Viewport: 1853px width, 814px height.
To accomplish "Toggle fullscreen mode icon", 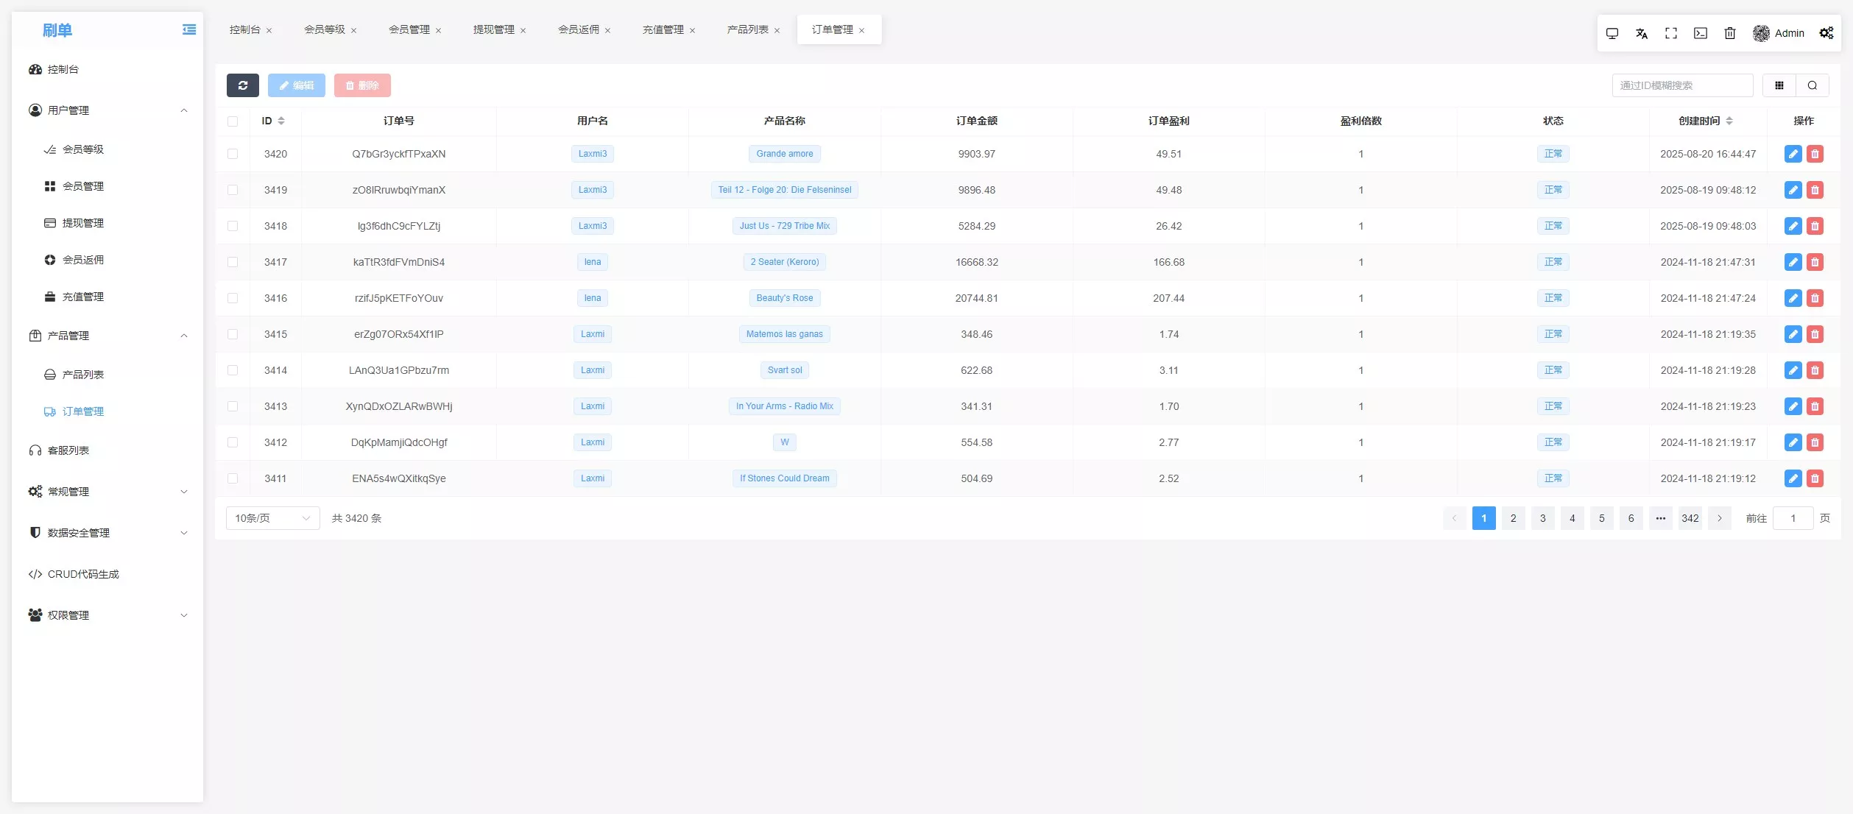I will (x=1670, y=33).
